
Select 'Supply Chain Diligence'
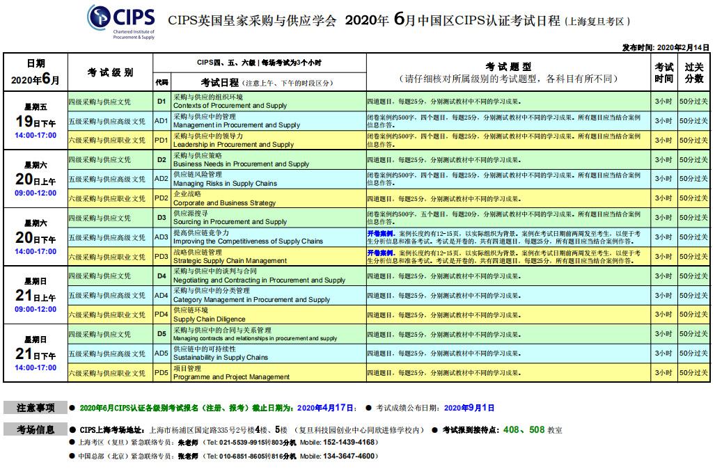tap(210, 319)
